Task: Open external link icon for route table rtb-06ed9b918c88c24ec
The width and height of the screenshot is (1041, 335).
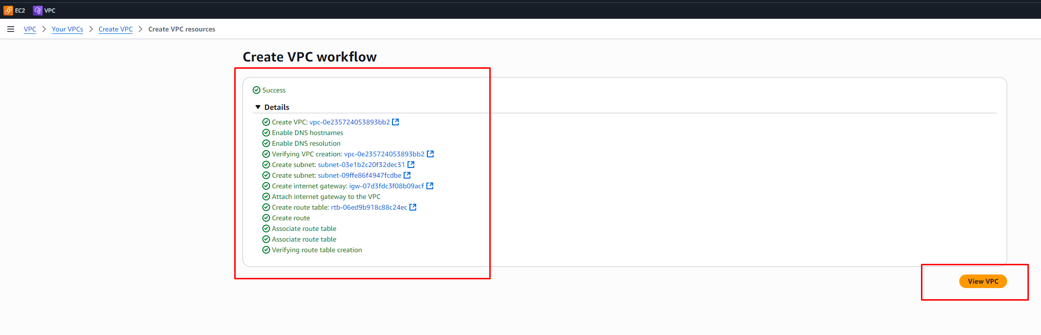Action: [413, 207]
